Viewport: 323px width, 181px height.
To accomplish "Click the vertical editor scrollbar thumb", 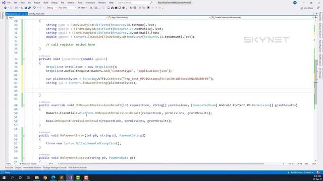I will (315, 82).
